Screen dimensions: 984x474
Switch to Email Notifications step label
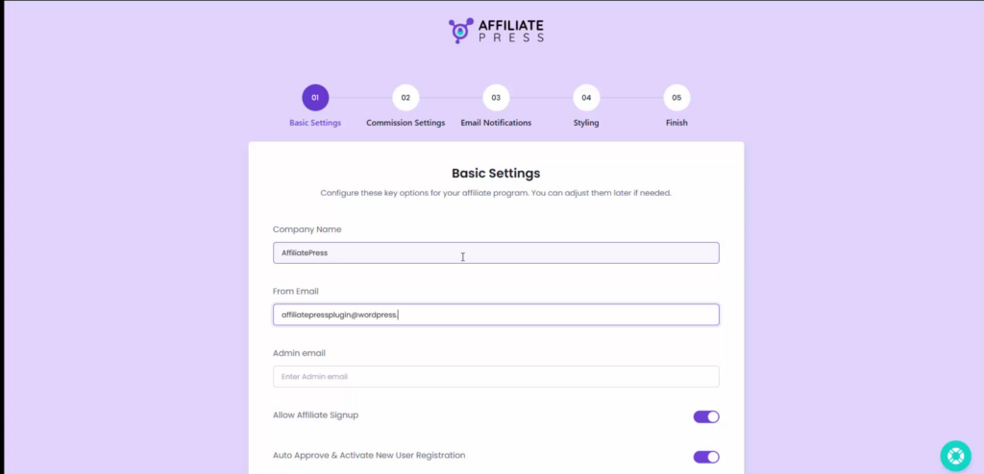click(x=496, y=123)
